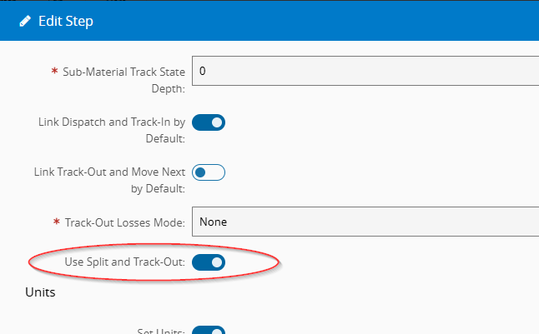Click the Use Split and Track-Out label

click(124, 262)
